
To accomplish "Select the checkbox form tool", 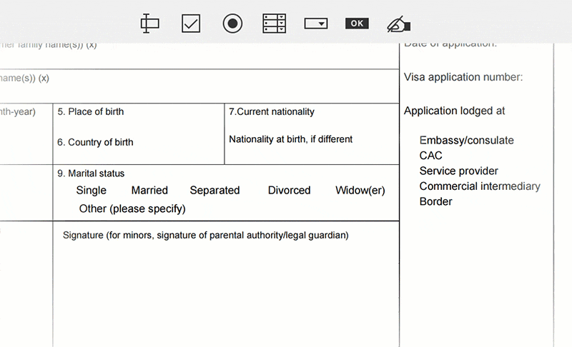I will [x=191, y=24].
